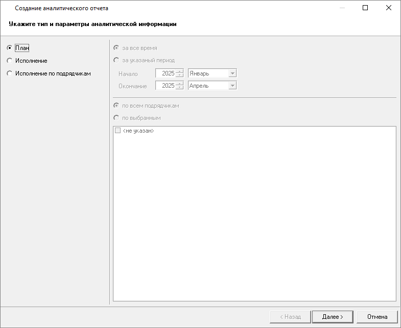This screenshot has width=401, height=328.
Task: Click the Начало year input field
Action: coord(165,73)
